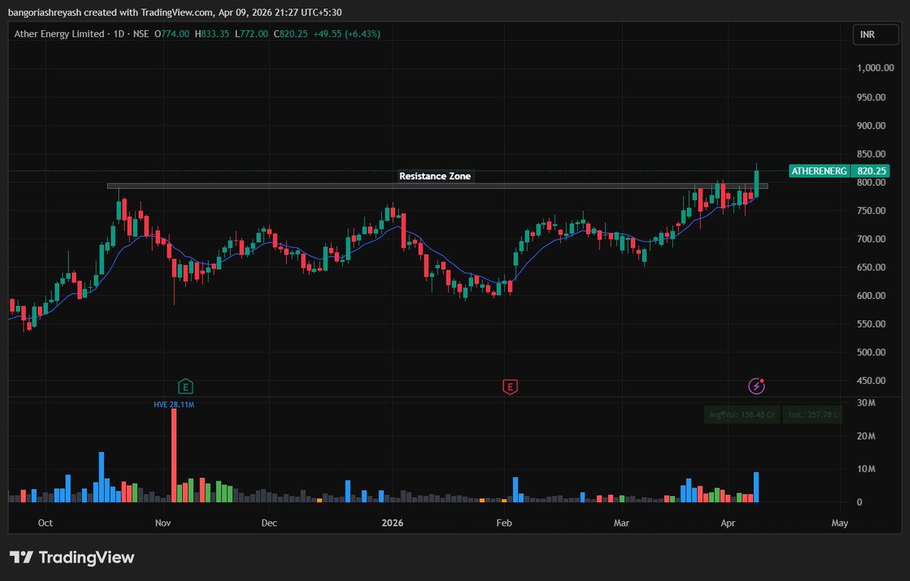This screenshot has height=581, width=910.
Task: Click the 500.00 price axis label
Action: (x=873, y=353)
